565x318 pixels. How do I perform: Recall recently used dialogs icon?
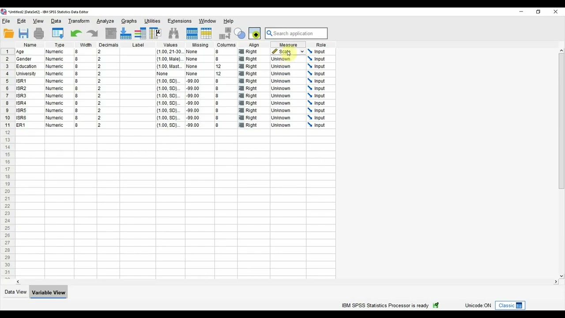[58, 34]
